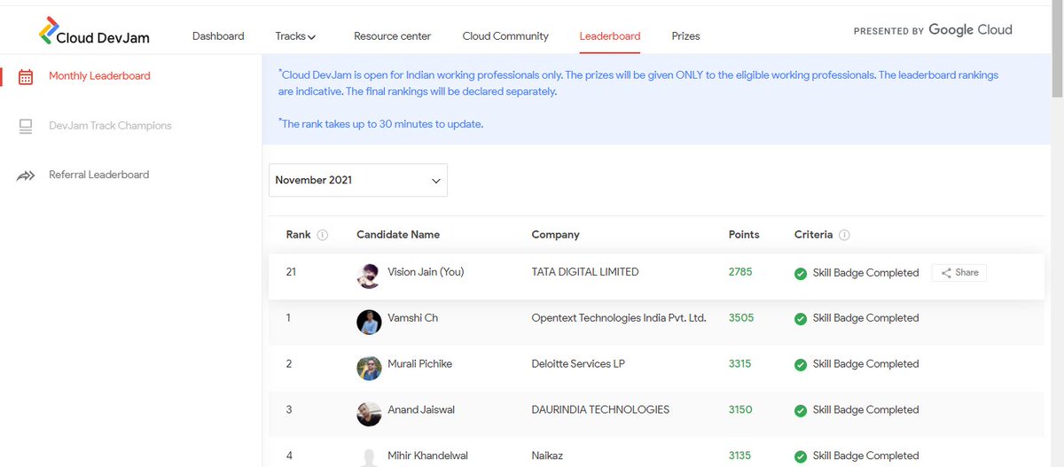Open the Prizes page
This screenshot has width=1064, height=467.
685,36
